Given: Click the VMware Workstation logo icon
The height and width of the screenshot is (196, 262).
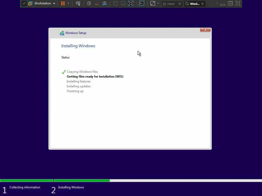Looking at the screenshot, I should (x=30, y=3).
